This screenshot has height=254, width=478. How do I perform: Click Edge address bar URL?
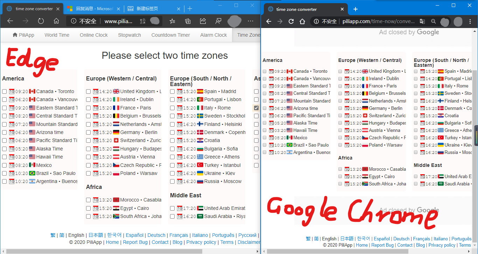(119, 21)
